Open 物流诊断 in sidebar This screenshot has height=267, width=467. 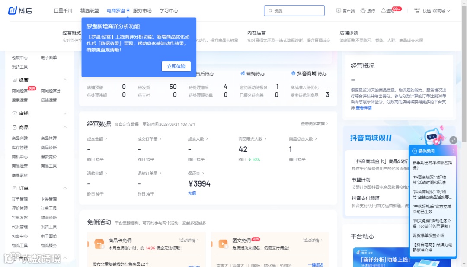pos(49,218)
